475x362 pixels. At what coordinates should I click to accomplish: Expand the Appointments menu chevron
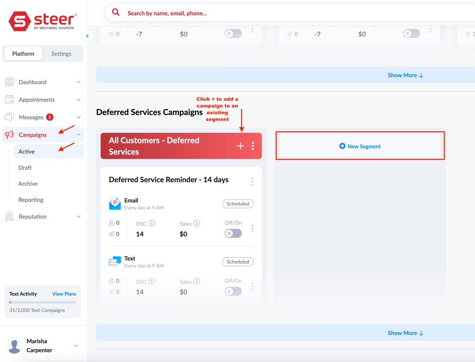point(79,100)
